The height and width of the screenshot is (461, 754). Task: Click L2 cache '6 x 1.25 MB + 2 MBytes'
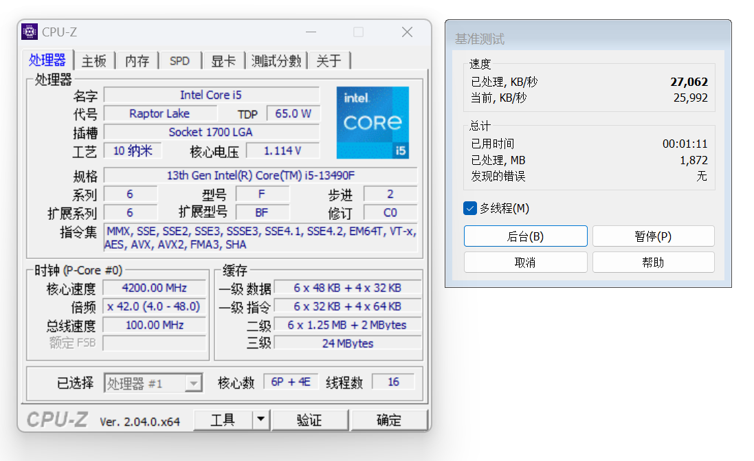(x=347, y=325)
